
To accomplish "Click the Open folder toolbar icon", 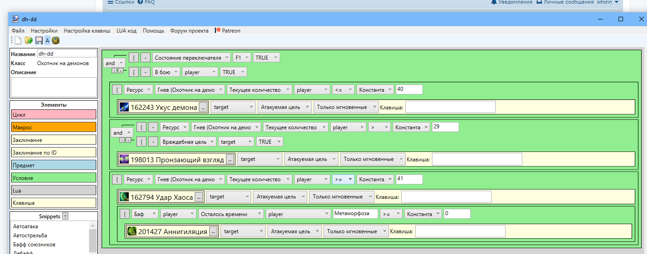I will click(28, 41).
